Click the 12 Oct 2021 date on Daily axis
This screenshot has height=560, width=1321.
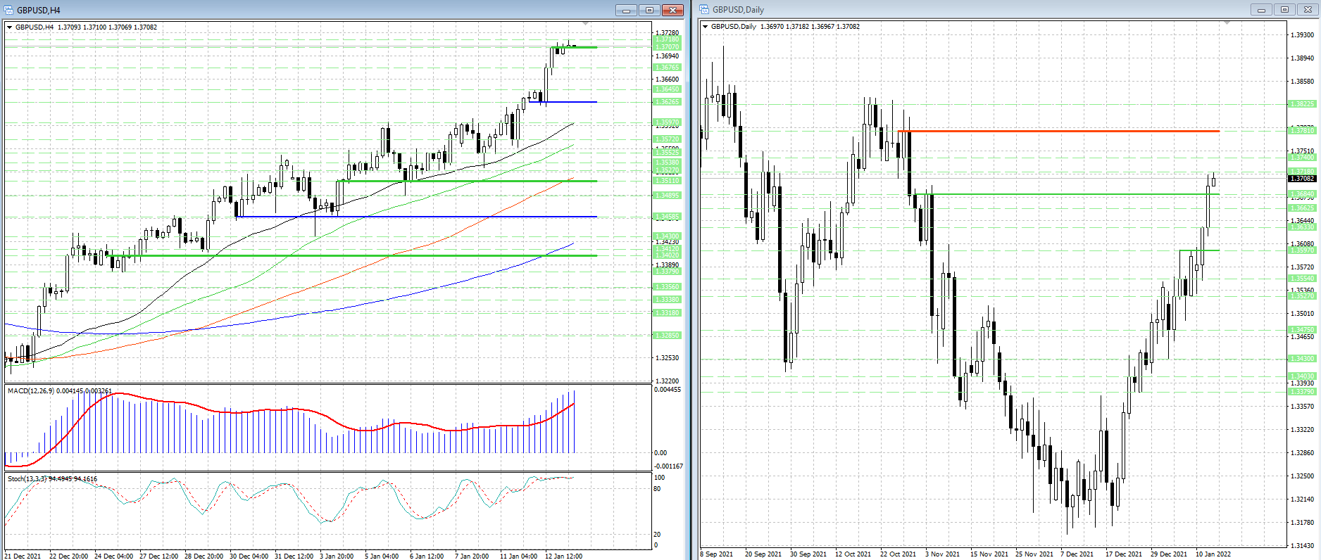(x=853, y=554)
